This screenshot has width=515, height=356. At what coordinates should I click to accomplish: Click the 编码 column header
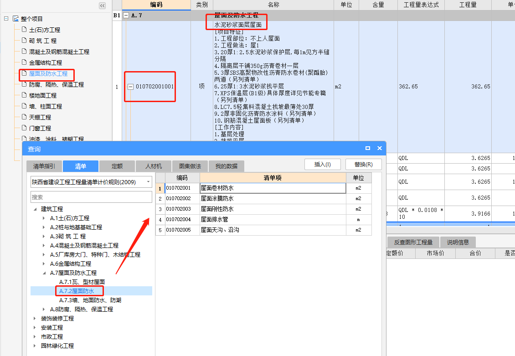tap(156, 5)
